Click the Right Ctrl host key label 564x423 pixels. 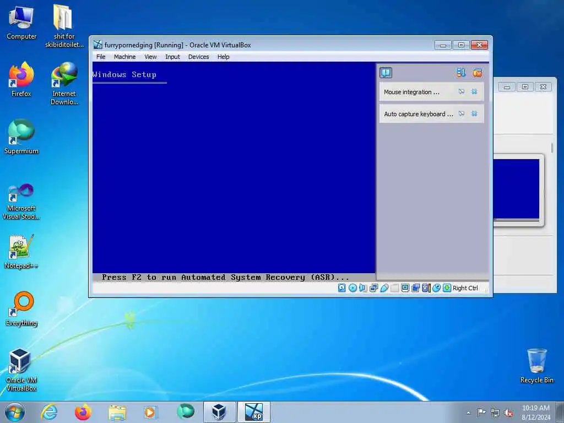coord(465,288)
